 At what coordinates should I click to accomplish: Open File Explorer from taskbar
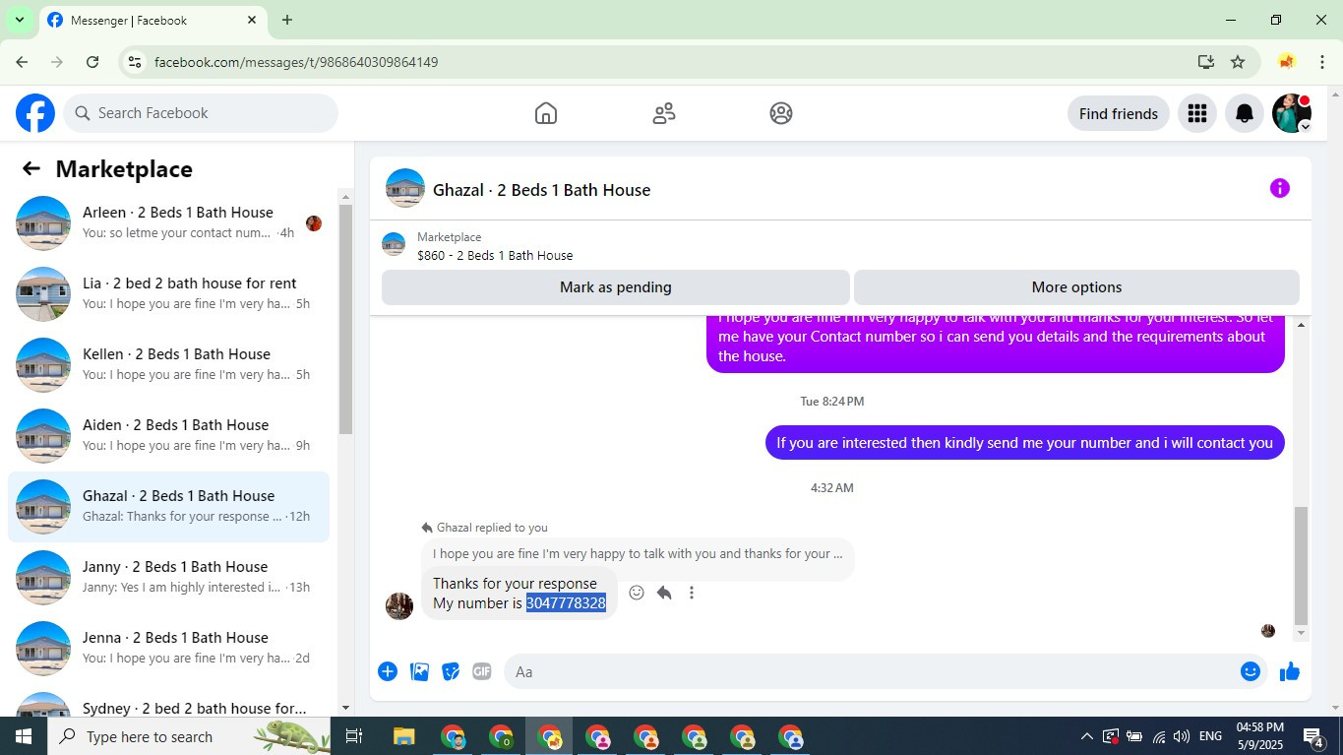click(x=404, y=736)
